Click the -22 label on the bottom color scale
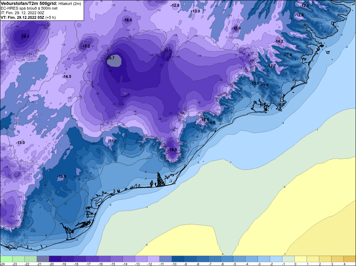356x266 pixels. 27,264
